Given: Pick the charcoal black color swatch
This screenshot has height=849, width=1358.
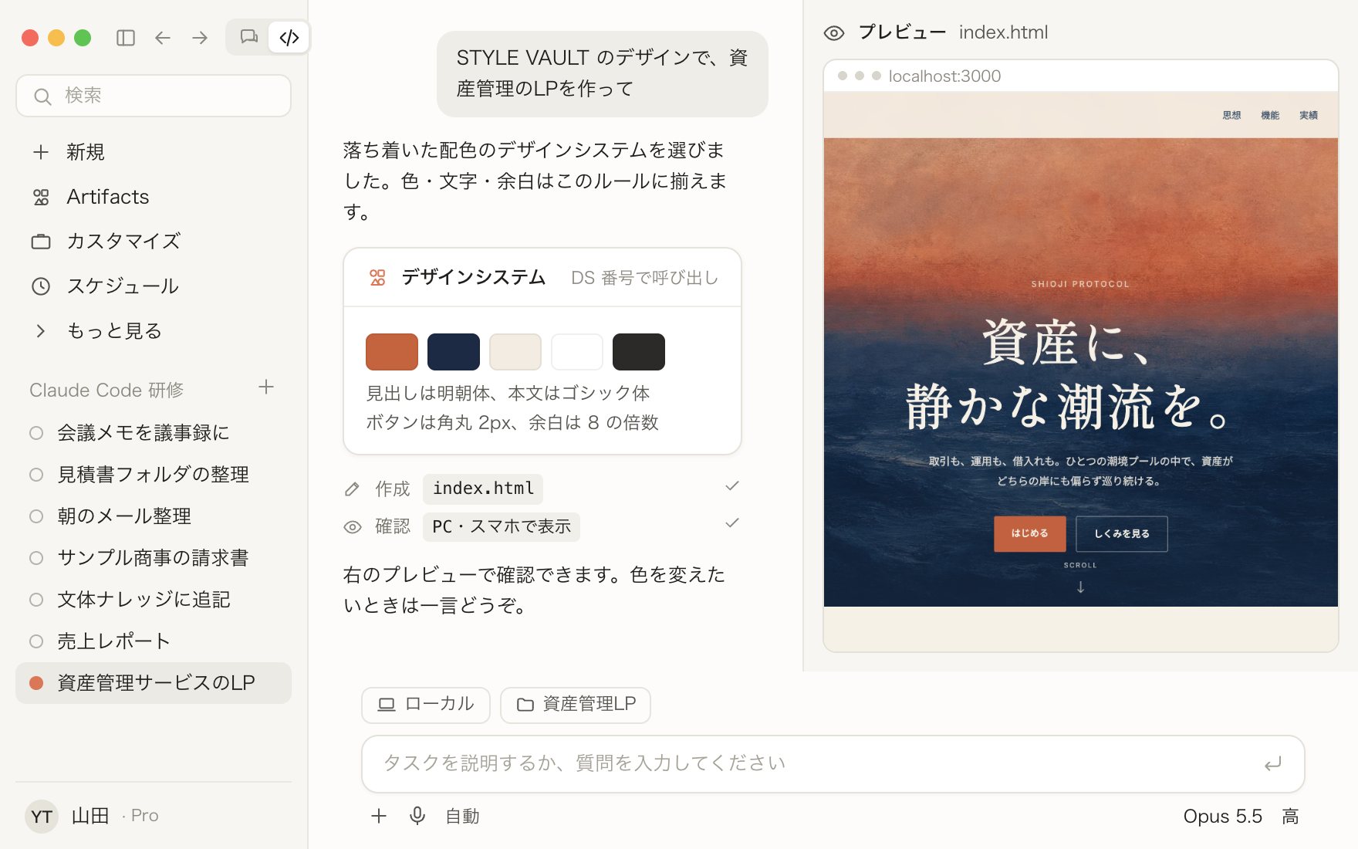Looking at the screenshot, I should click(x=639, y=352).
